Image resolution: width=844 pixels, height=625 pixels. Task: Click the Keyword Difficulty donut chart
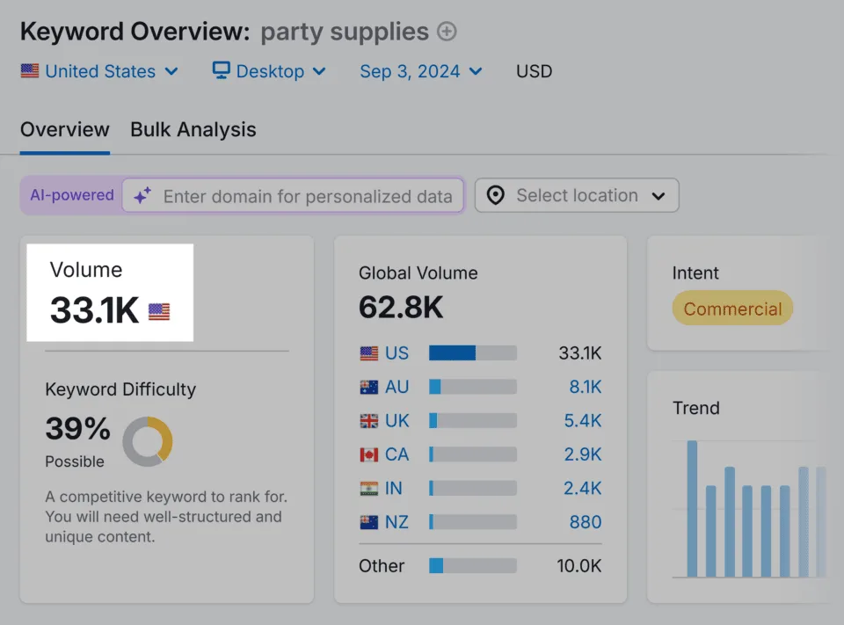click(148, 441)
